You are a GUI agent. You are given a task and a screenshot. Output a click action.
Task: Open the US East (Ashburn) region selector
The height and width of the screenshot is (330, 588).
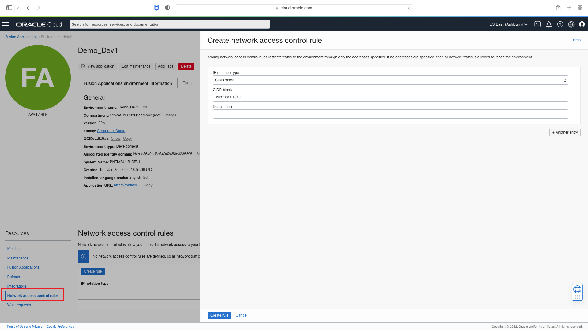tap(508, 24)
